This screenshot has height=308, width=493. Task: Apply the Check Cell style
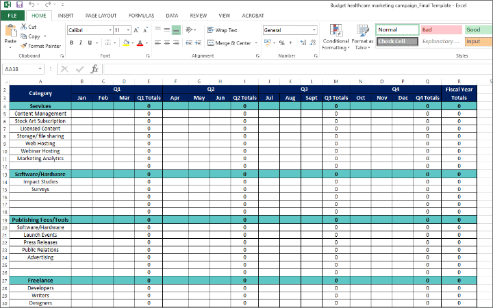coord(396,42)
